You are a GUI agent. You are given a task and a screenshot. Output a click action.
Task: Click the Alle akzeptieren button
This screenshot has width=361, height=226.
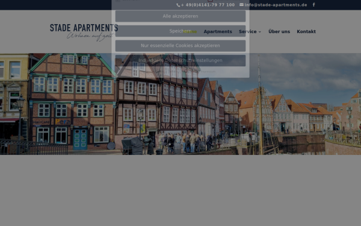pyautogui.click(x=180, y=16)
